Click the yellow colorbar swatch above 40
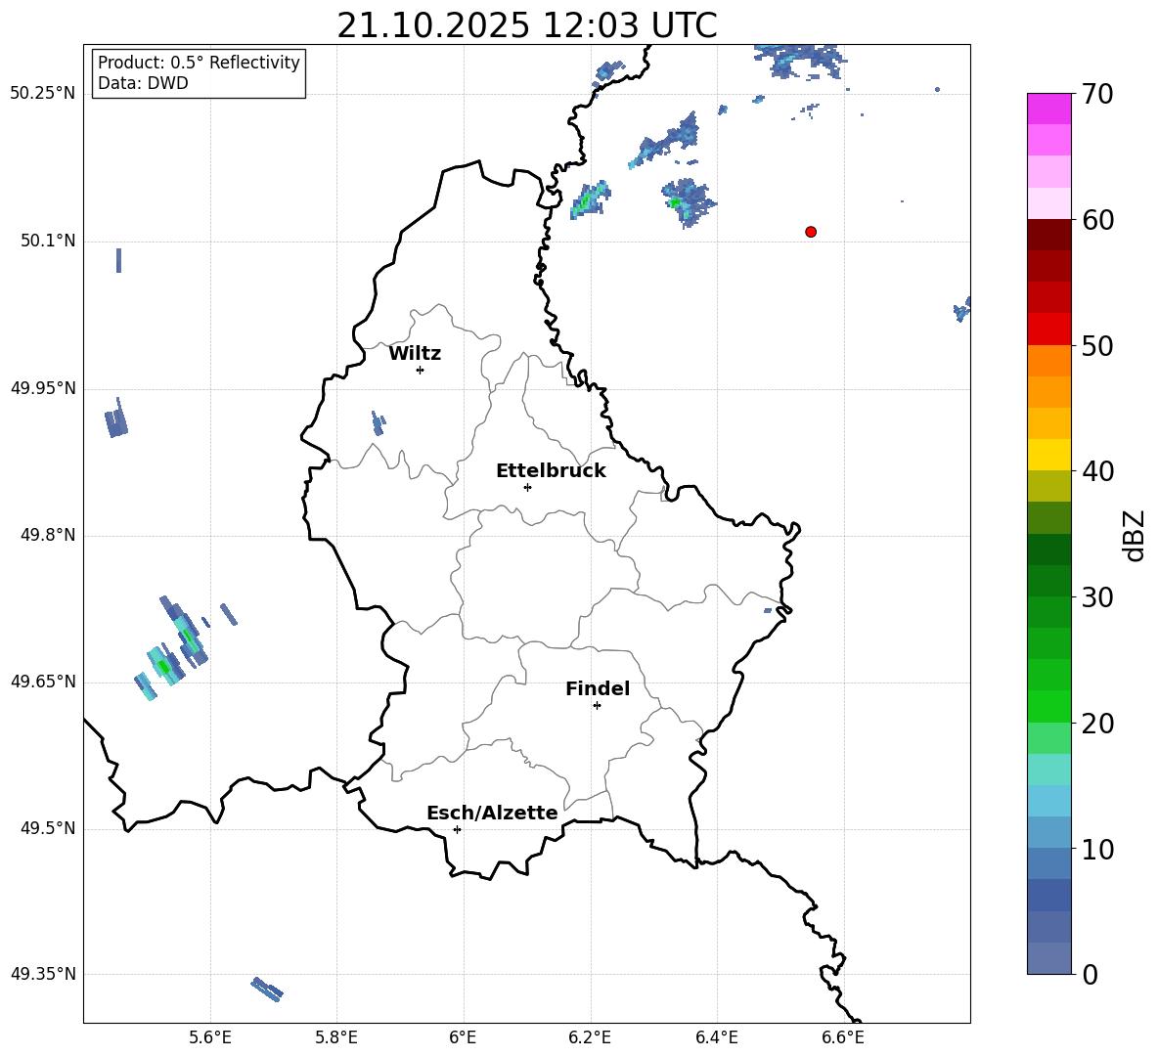Image resolution: width=1158 pixels, height=1057 pixels. (1048, 455)
